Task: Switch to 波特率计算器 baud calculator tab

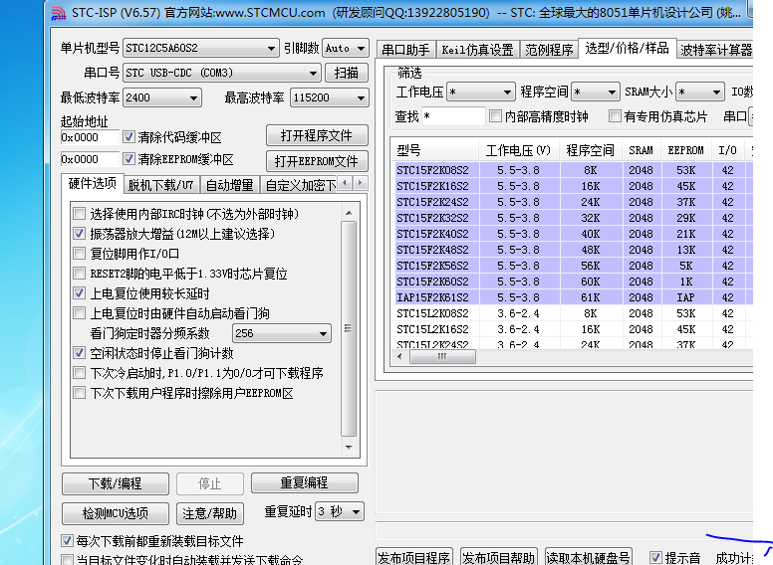Action: coord(716,50)
